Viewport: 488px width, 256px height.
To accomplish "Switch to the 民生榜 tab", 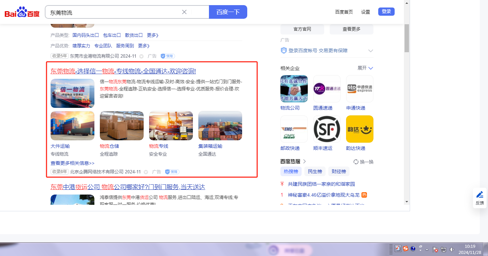I will [315, 171].
